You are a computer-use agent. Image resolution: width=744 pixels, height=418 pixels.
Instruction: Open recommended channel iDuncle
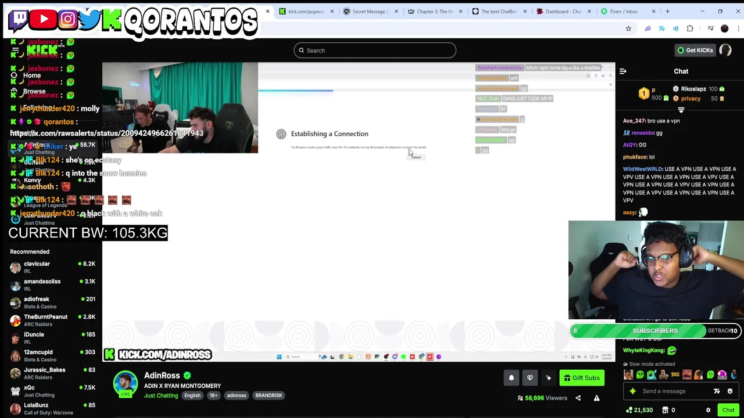[x=52, y=338]
